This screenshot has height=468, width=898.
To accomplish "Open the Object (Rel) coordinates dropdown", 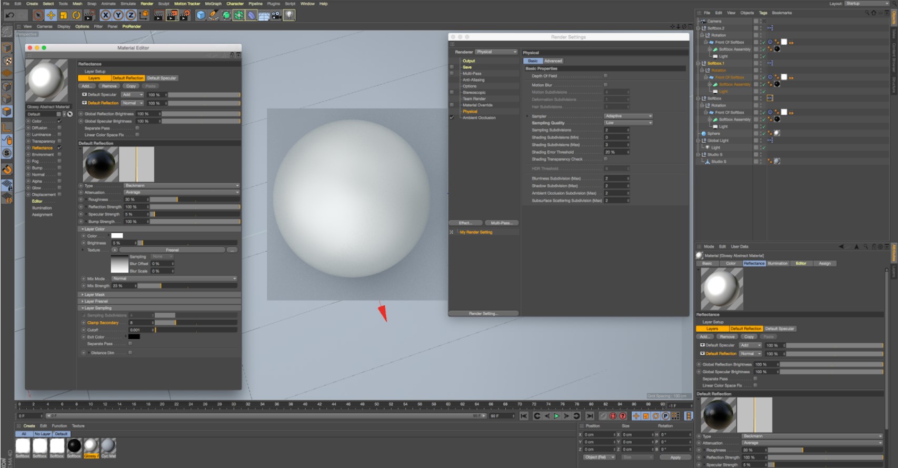I will (600, 457).
